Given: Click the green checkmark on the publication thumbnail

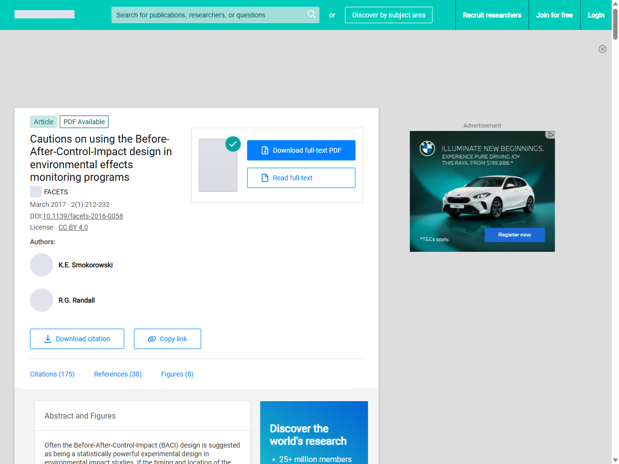Looking at the screenshot, I should coord(233,144).
